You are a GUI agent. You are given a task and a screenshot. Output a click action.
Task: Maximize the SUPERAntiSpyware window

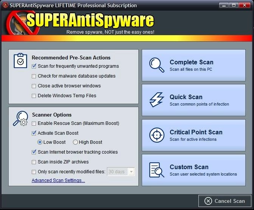[234, 5]
